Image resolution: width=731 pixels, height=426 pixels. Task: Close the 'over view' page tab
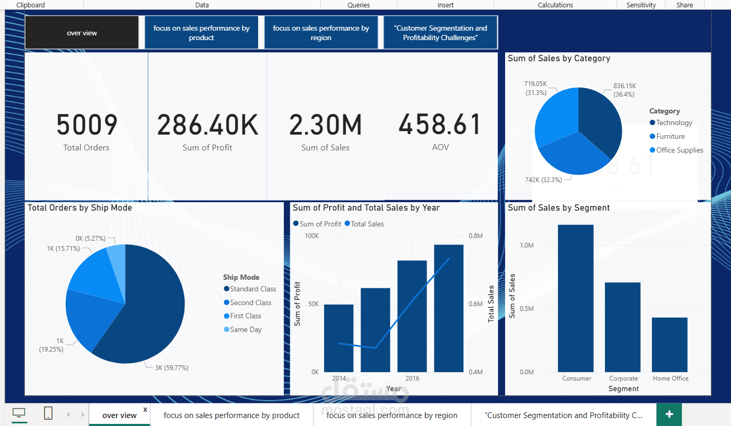tap(145, 409)
